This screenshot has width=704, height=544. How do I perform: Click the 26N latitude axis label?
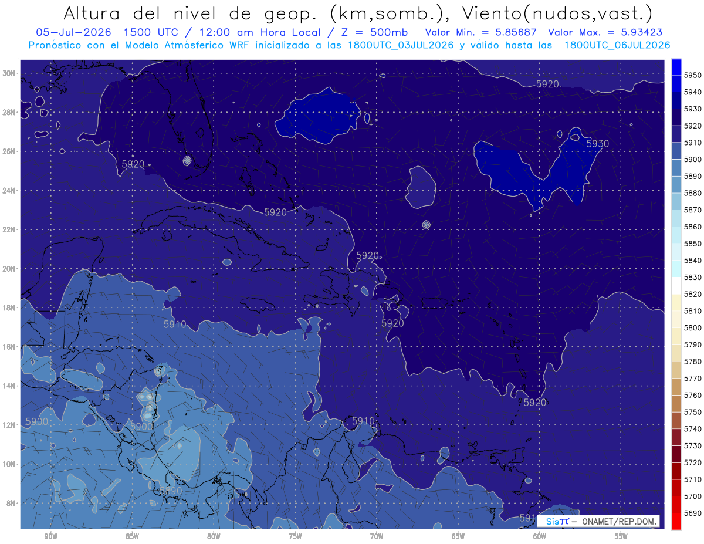click(9, 151)
